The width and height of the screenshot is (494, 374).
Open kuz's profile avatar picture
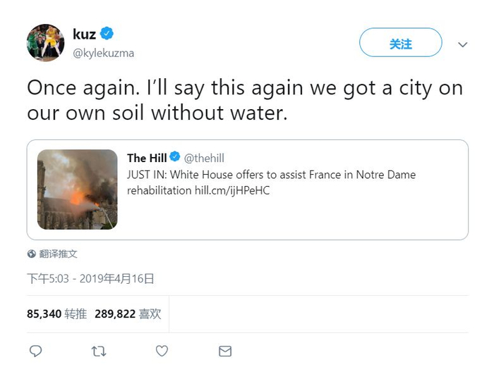point(46,43)
